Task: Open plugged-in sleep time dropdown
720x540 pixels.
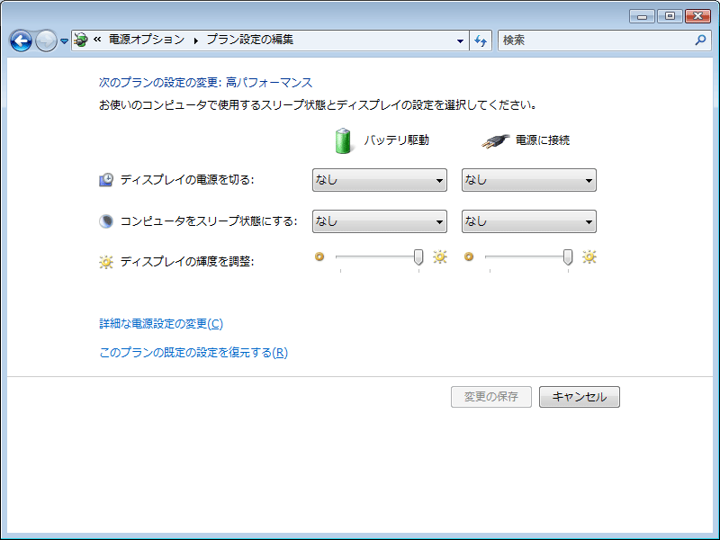Action: coord(529,221)
